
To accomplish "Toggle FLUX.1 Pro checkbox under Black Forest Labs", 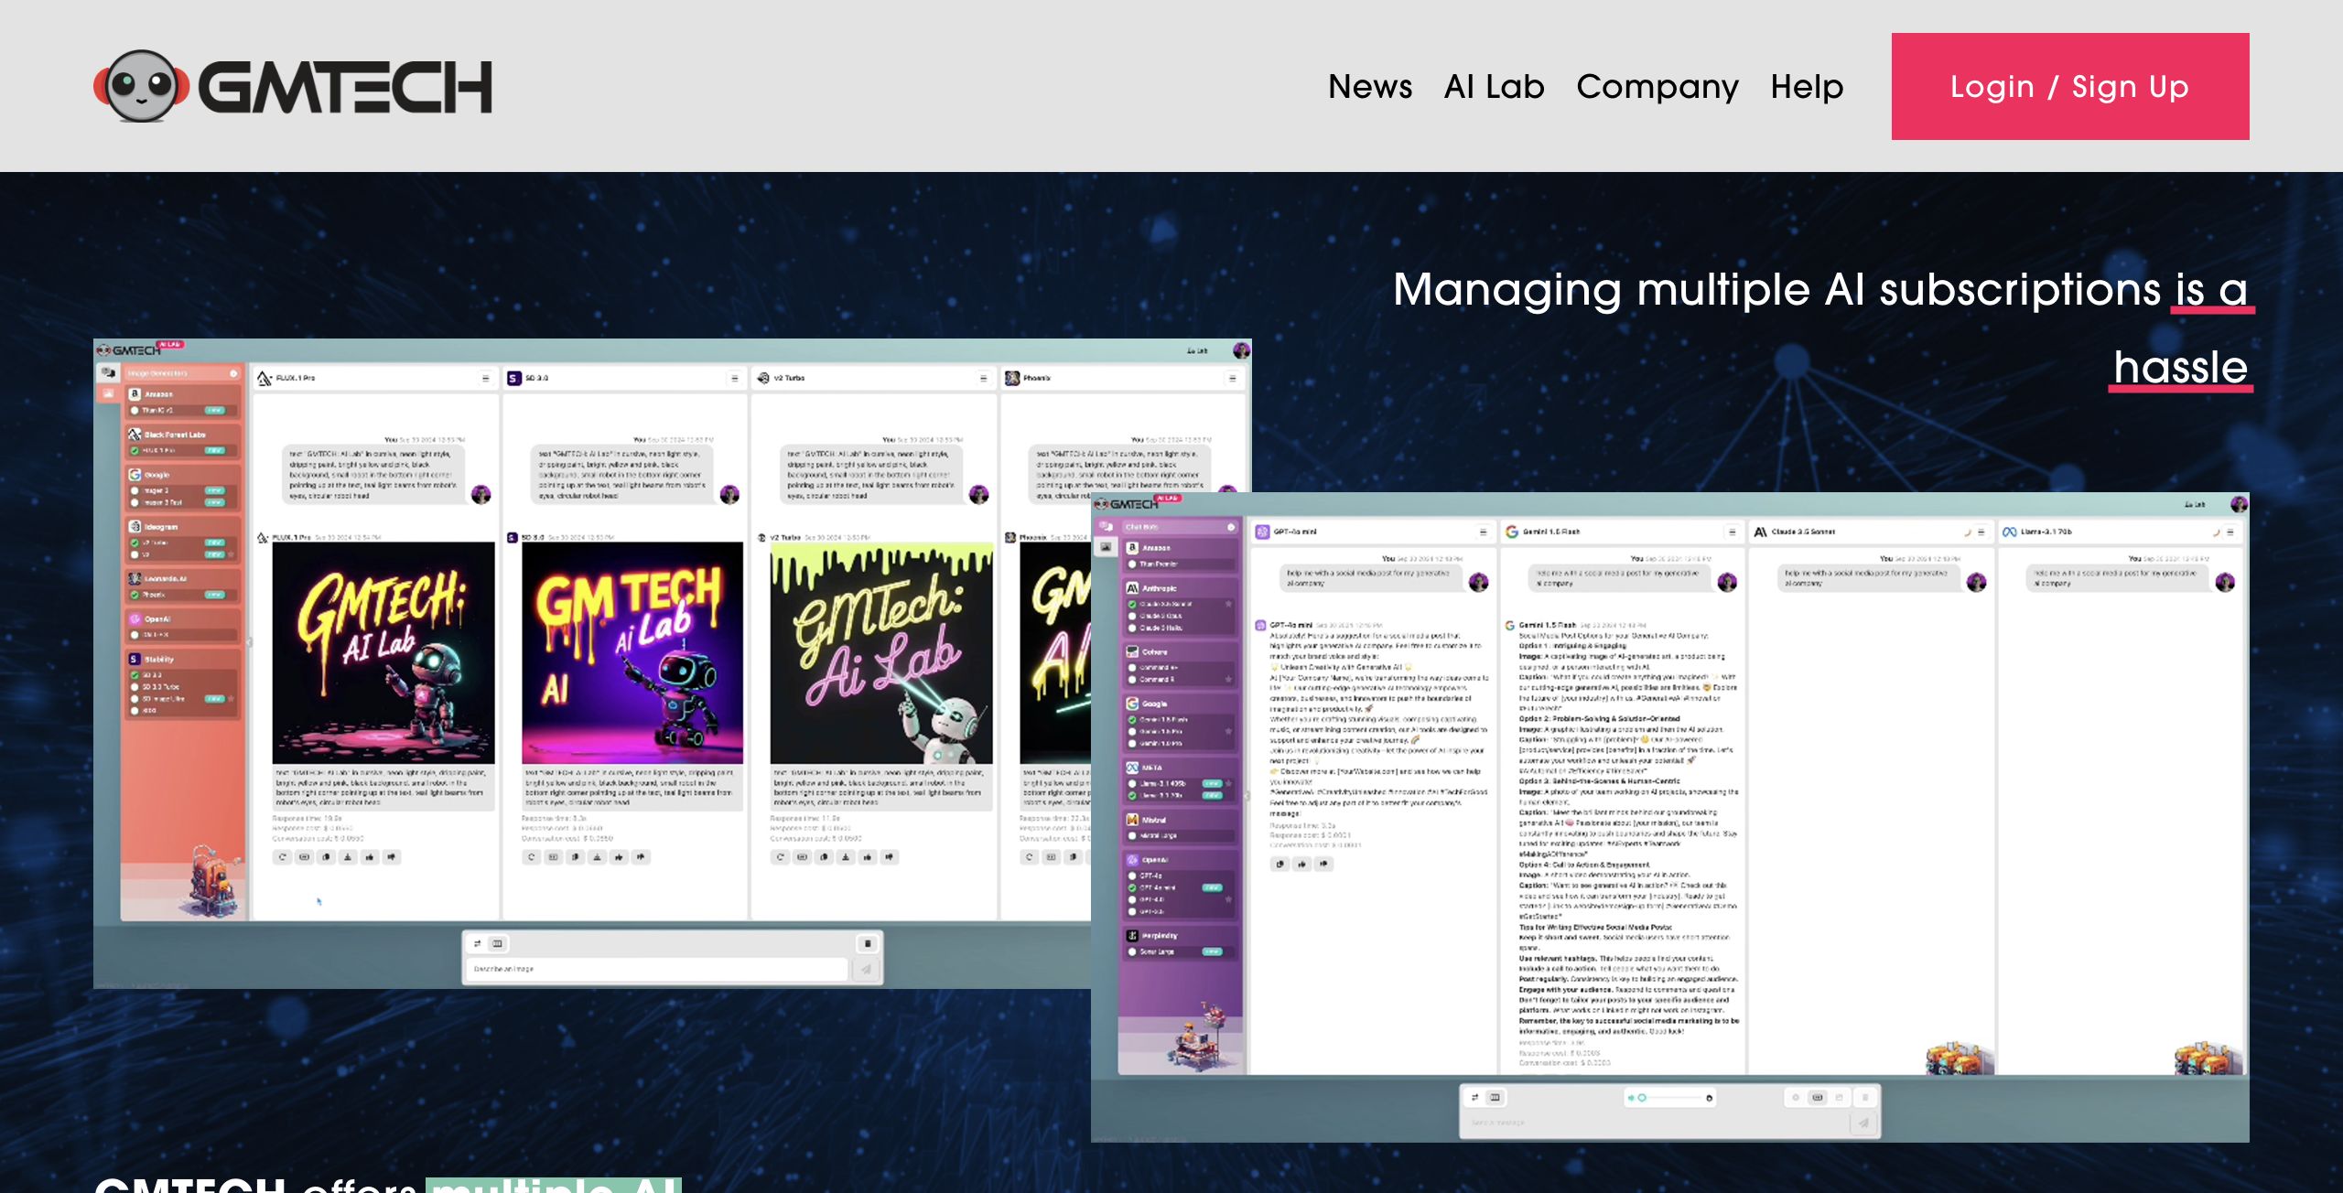I will (135, 450).
